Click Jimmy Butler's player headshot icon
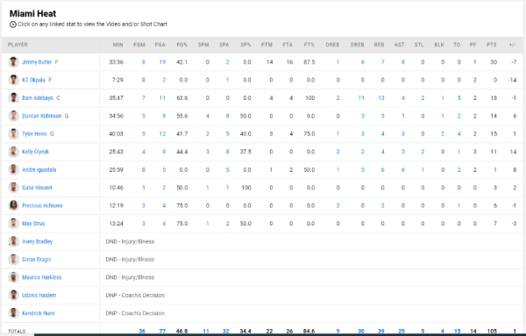Image resolution: width=526 pixels, height=336 pixels. tap(13, 62)
